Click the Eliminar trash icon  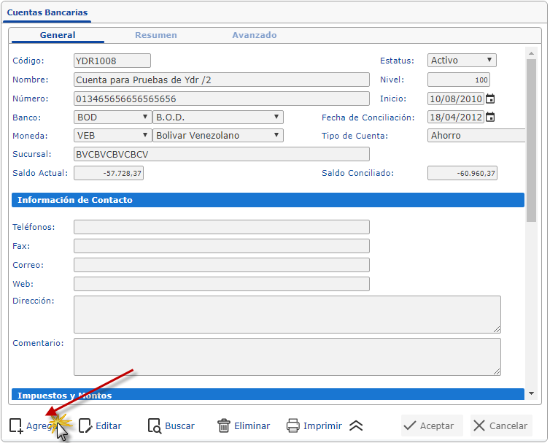pyautogui.click(x=224, y=425)
